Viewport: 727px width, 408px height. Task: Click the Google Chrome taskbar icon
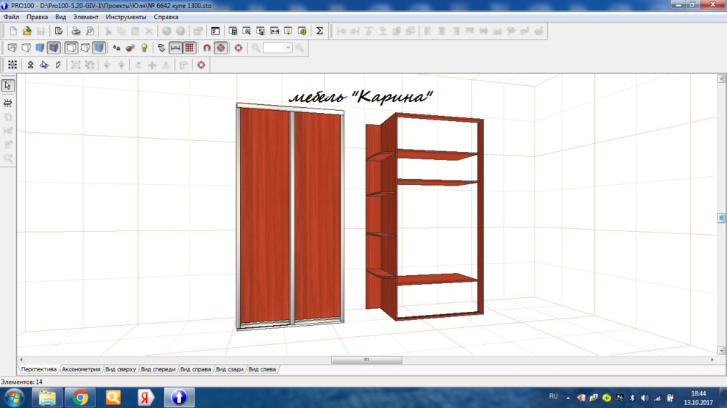80,398
